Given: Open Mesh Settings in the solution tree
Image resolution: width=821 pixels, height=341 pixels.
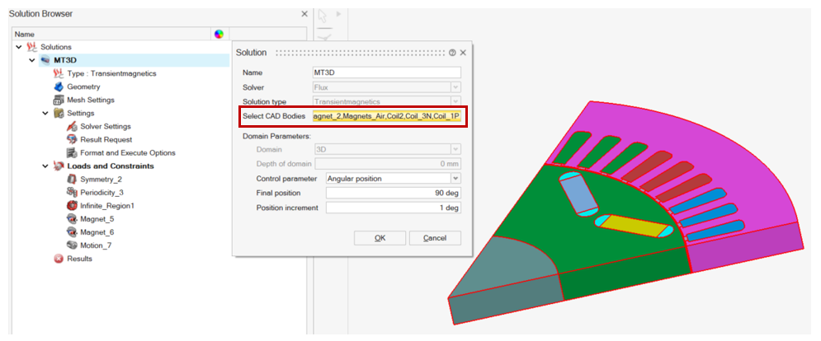Looking at the screenshot, I should 90,100.
